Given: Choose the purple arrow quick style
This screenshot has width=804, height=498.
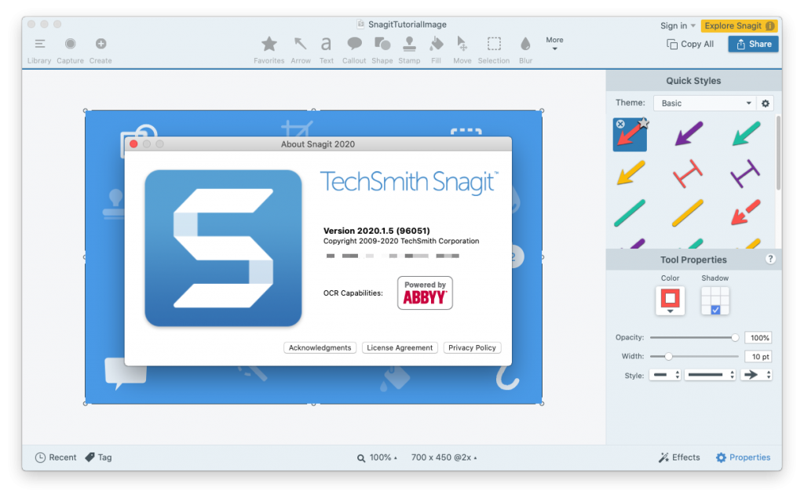Looking at the screenshot, I should click(688, 134).
